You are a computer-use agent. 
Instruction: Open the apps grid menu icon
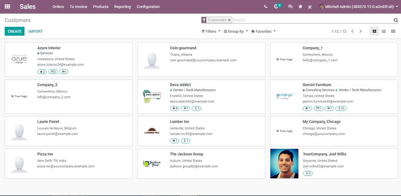pos(8,7)
